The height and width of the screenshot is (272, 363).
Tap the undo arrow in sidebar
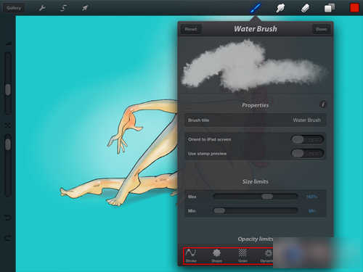click(8, 218)
